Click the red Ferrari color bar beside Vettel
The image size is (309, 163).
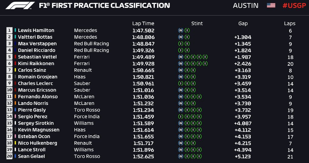15,57
